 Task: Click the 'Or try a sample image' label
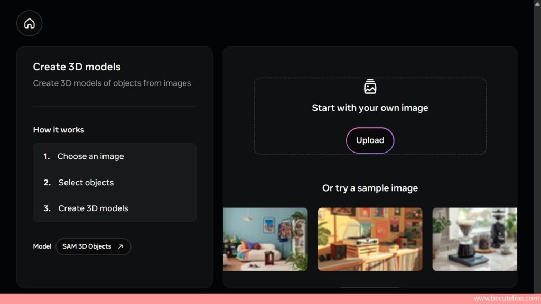click(x=370, y=188)
